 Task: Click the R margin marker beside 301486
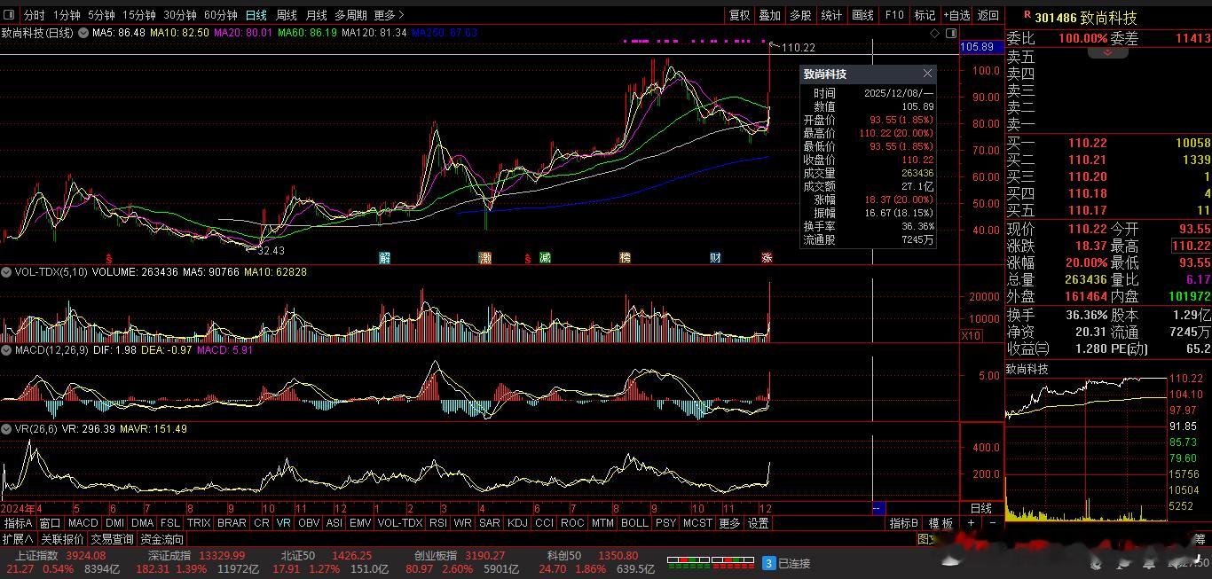coord(1027,15)
